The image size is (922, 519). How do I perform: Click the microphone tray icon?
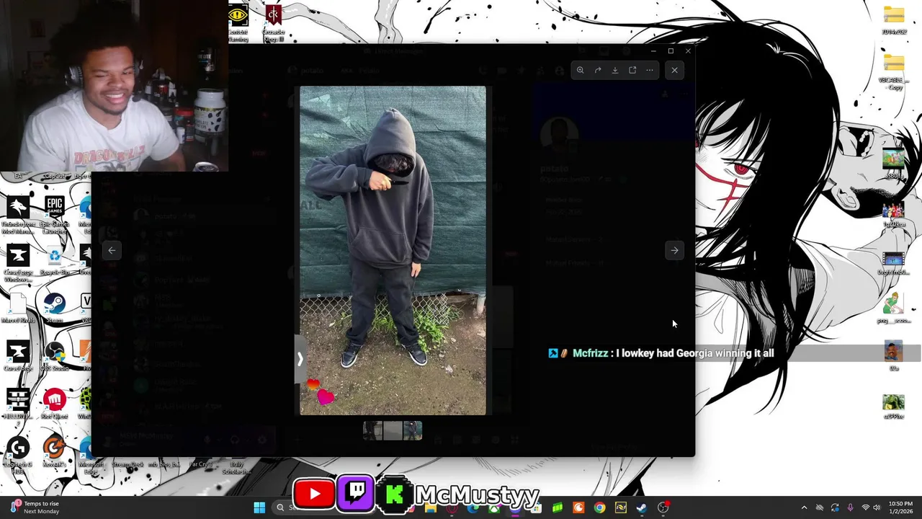click(x=850, y=507)
